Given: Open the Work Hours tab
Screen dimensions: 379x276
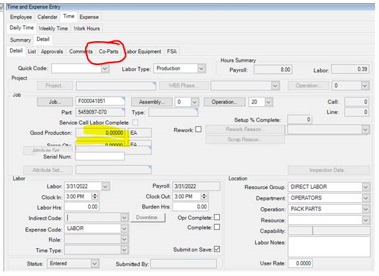Looking at the screenshot, I should (87, 29).
